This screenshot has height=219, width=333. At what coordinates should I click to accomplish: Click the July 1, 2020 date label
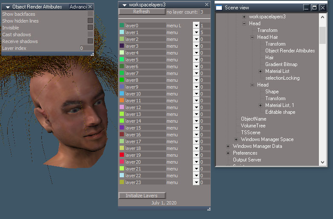(x=164, y=203)
